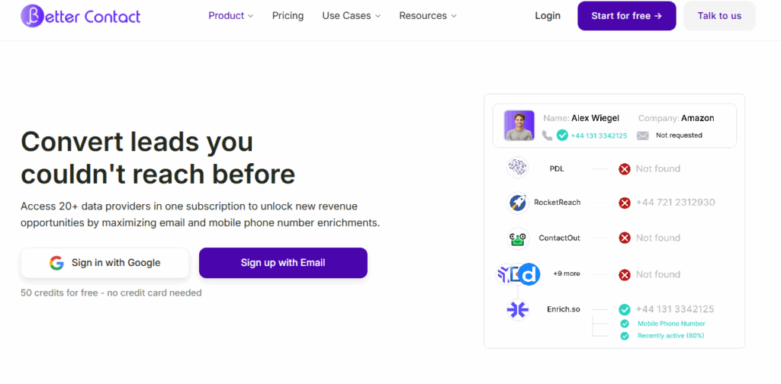Click the Enrich.so purple icon

tap(518, 309)
